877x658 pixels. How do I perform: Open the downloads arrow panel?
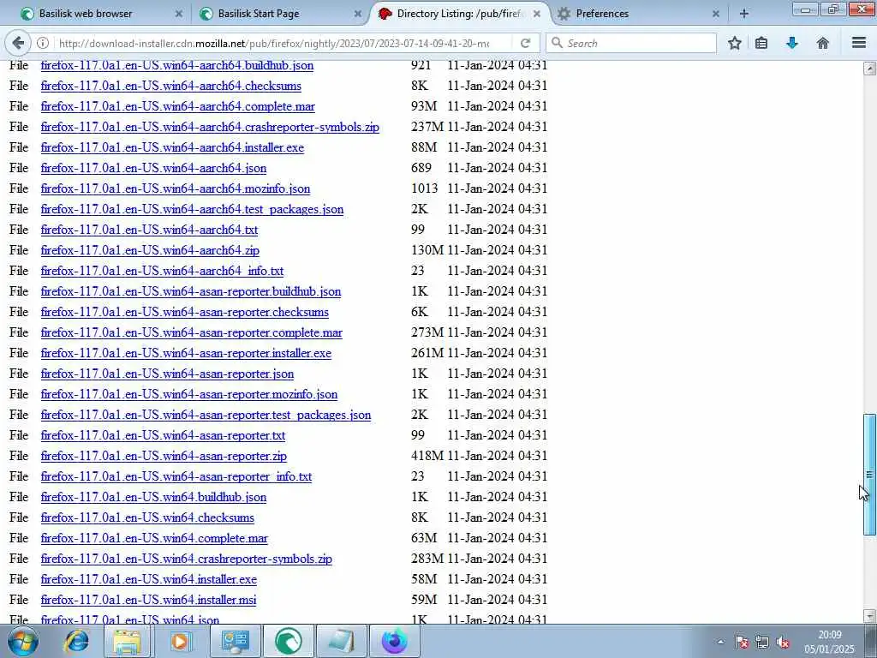792,43
